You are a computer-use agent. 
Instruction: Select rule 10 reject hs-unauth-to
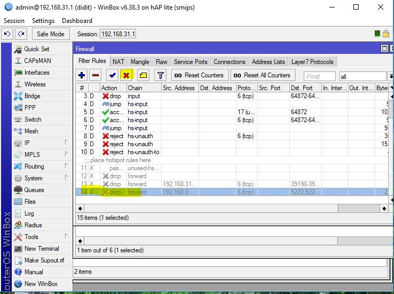(x=232, y=152)
